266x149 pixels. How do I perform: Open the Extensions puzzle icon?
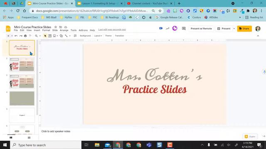[x=248, y=11]
